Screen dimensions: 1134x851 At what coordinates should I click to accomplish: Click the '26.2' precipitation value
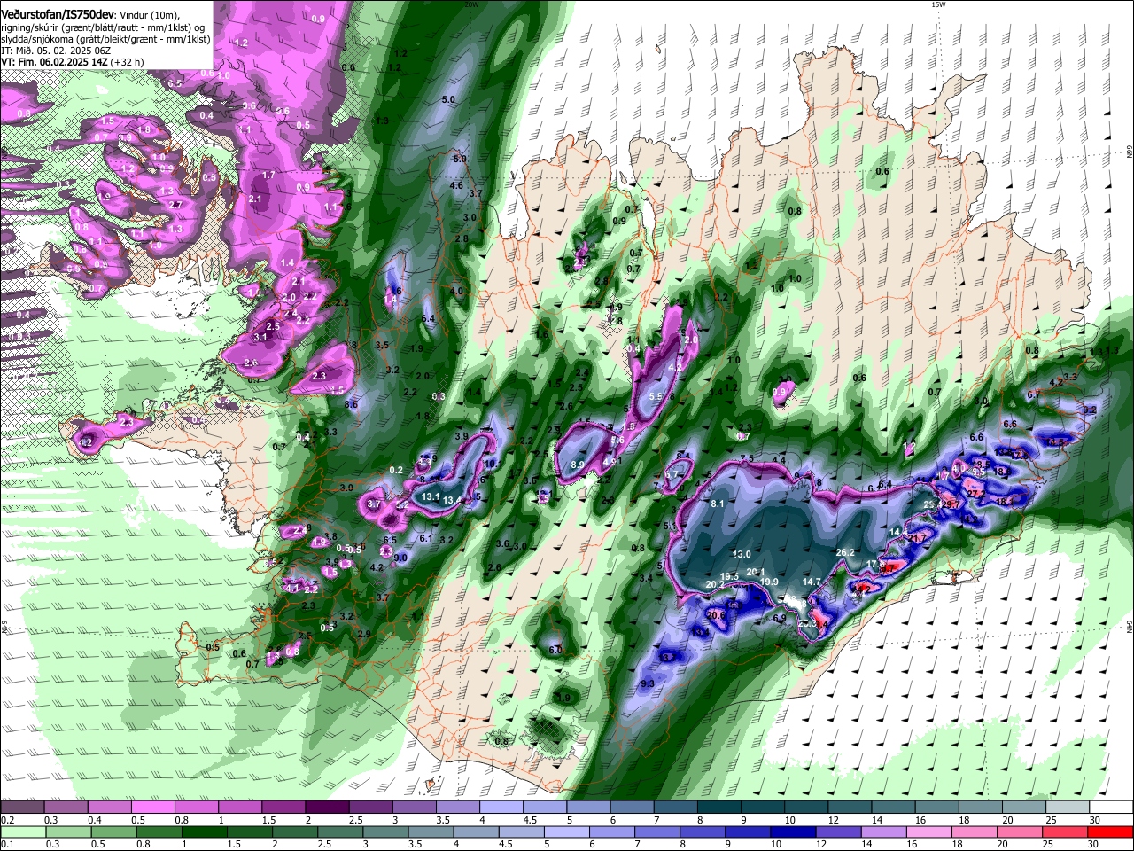click(x=845, y=552)
